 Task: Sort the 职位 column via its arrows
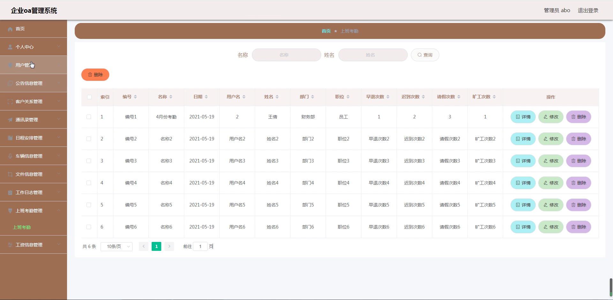click(x=348, y=97)
